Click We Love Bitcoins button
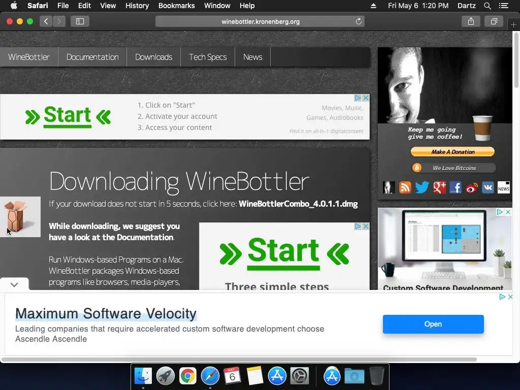The height and width of the screenshot is (390, 520). pyautogui.click(x=453, y=168)
